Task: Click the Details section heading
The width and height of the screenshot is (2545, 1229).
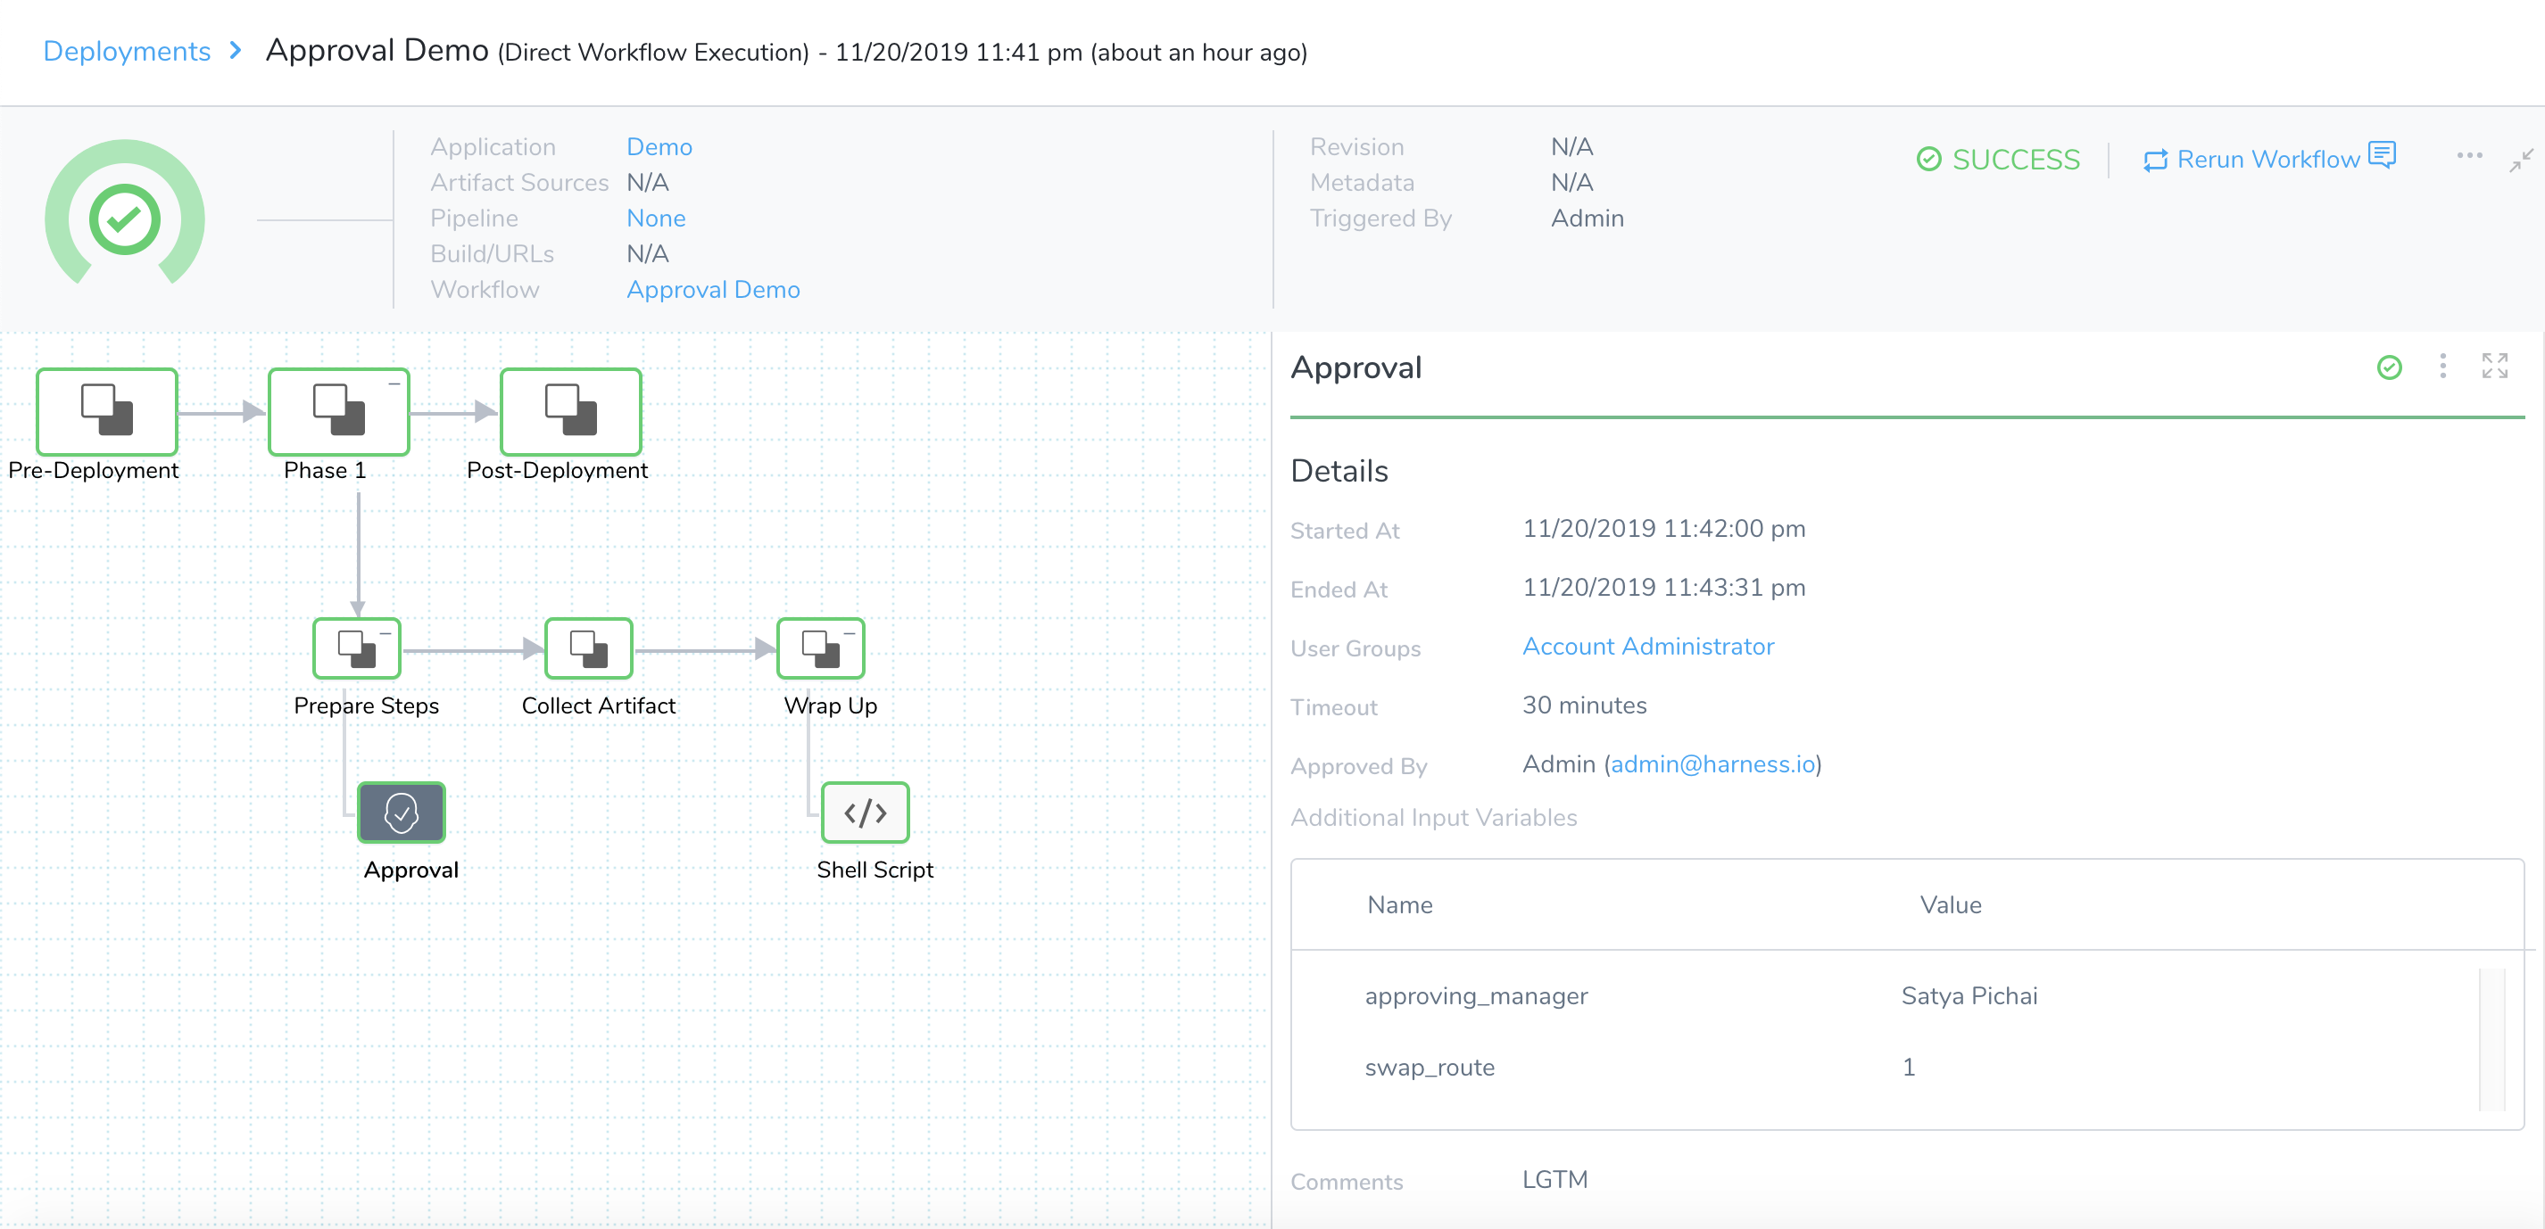Action: coord(1339,471)
